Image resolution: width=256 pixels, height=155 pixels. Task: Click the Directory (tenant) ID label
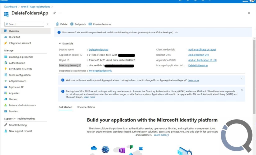[x=70, y=65]
